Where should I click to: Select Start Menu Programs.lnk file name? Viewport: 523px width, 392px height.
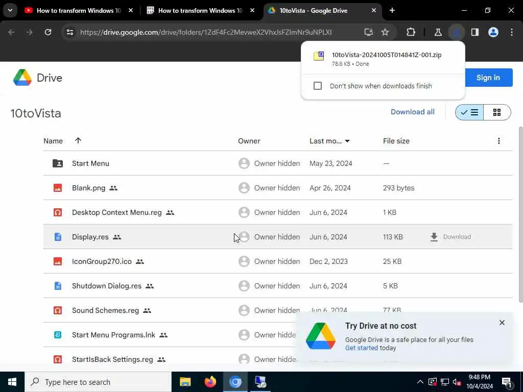pos(113,335)
